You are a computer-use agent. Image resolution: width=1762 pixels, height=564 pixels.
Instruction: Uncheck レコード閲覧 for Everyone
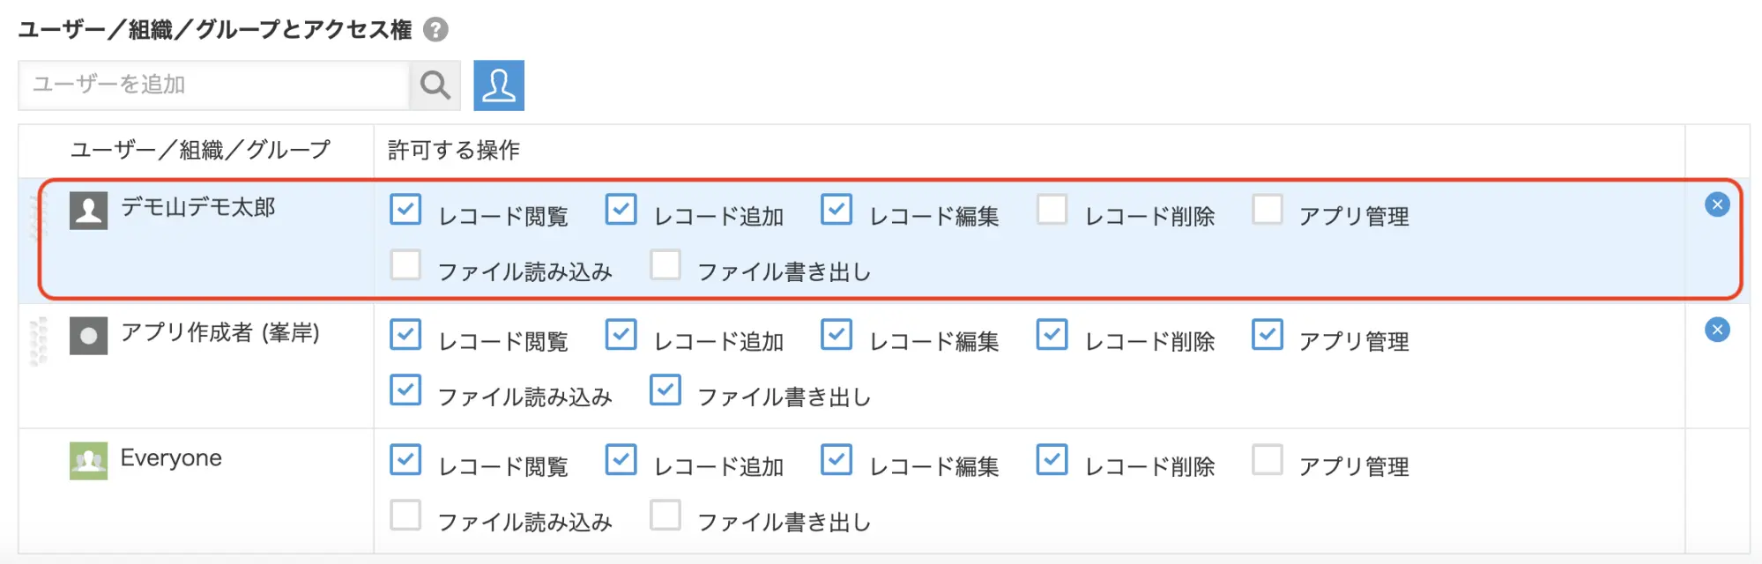click(405, 460)
